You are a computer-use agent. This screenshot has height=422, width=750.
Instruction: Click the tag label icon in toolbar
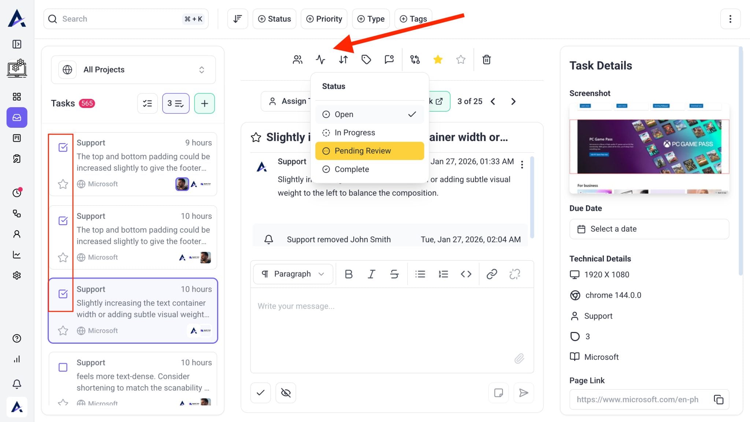366,59
